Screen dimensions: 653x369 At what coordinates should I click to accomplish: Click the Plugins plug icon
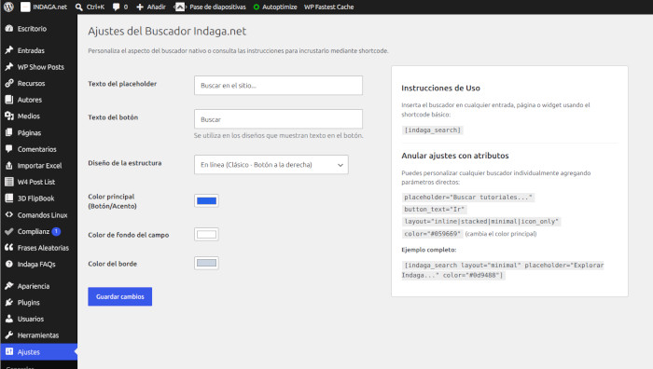[x=9, y=303]
